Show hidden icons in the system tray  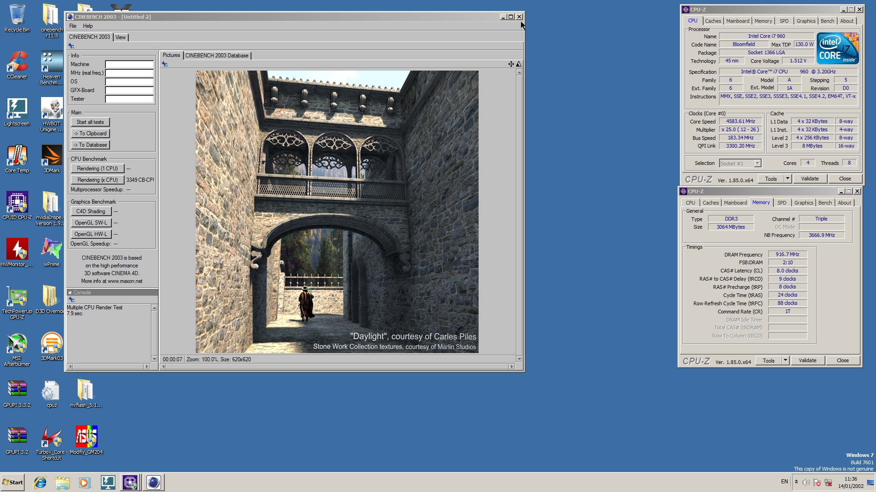pyautogui.click(x=796, y=482)
